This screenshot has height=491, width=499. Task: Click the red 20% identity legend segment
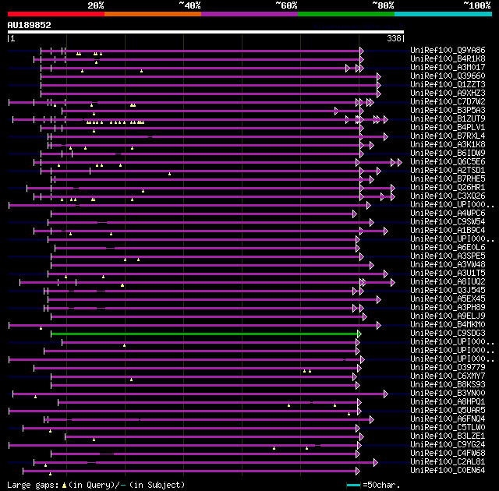[x=56, y=14]
